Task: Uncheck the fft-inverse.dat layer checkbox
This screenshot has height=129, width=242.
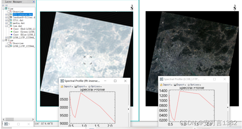Action: [9, 14]
